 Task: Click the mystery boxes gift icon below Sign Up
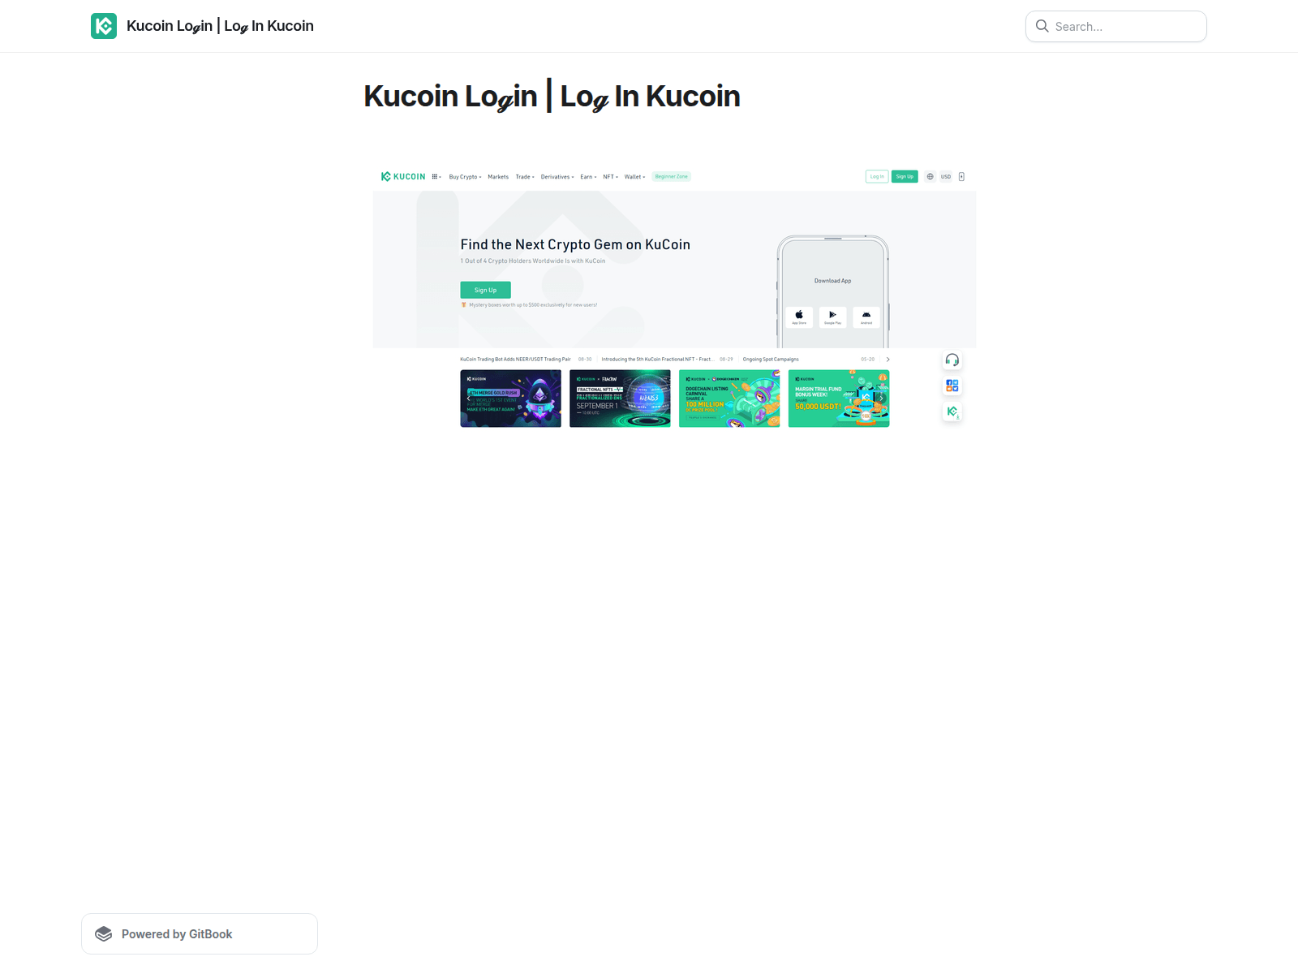coord(464,305)
